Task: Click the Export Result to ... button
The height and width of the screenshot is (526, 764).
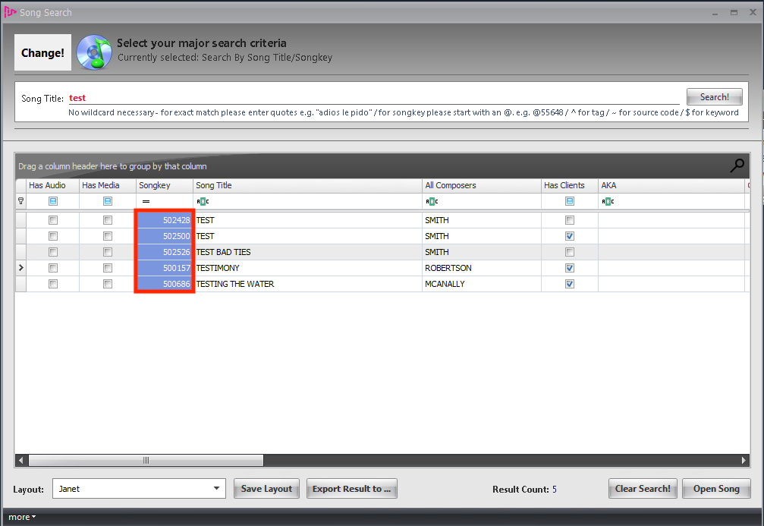Action: (x=351, y=489)
